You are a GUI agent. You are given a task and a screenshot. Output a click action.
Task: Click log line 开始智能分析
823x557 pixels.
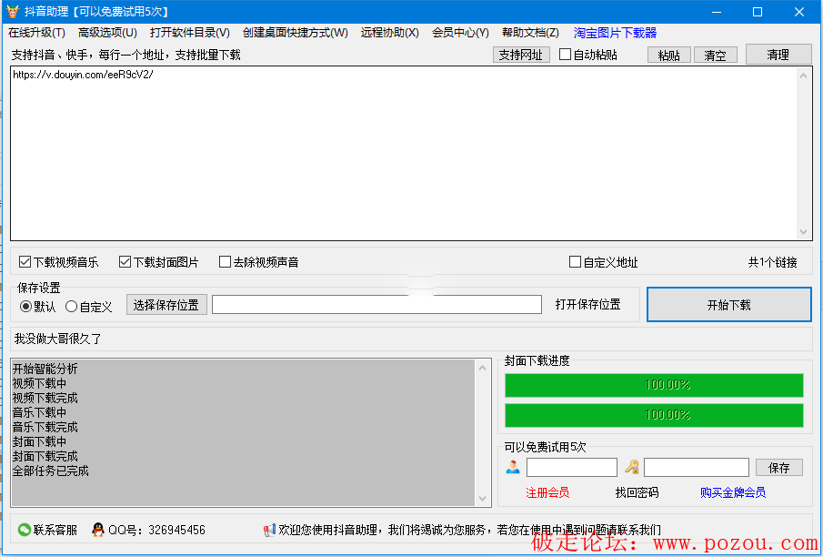[45, 369]
